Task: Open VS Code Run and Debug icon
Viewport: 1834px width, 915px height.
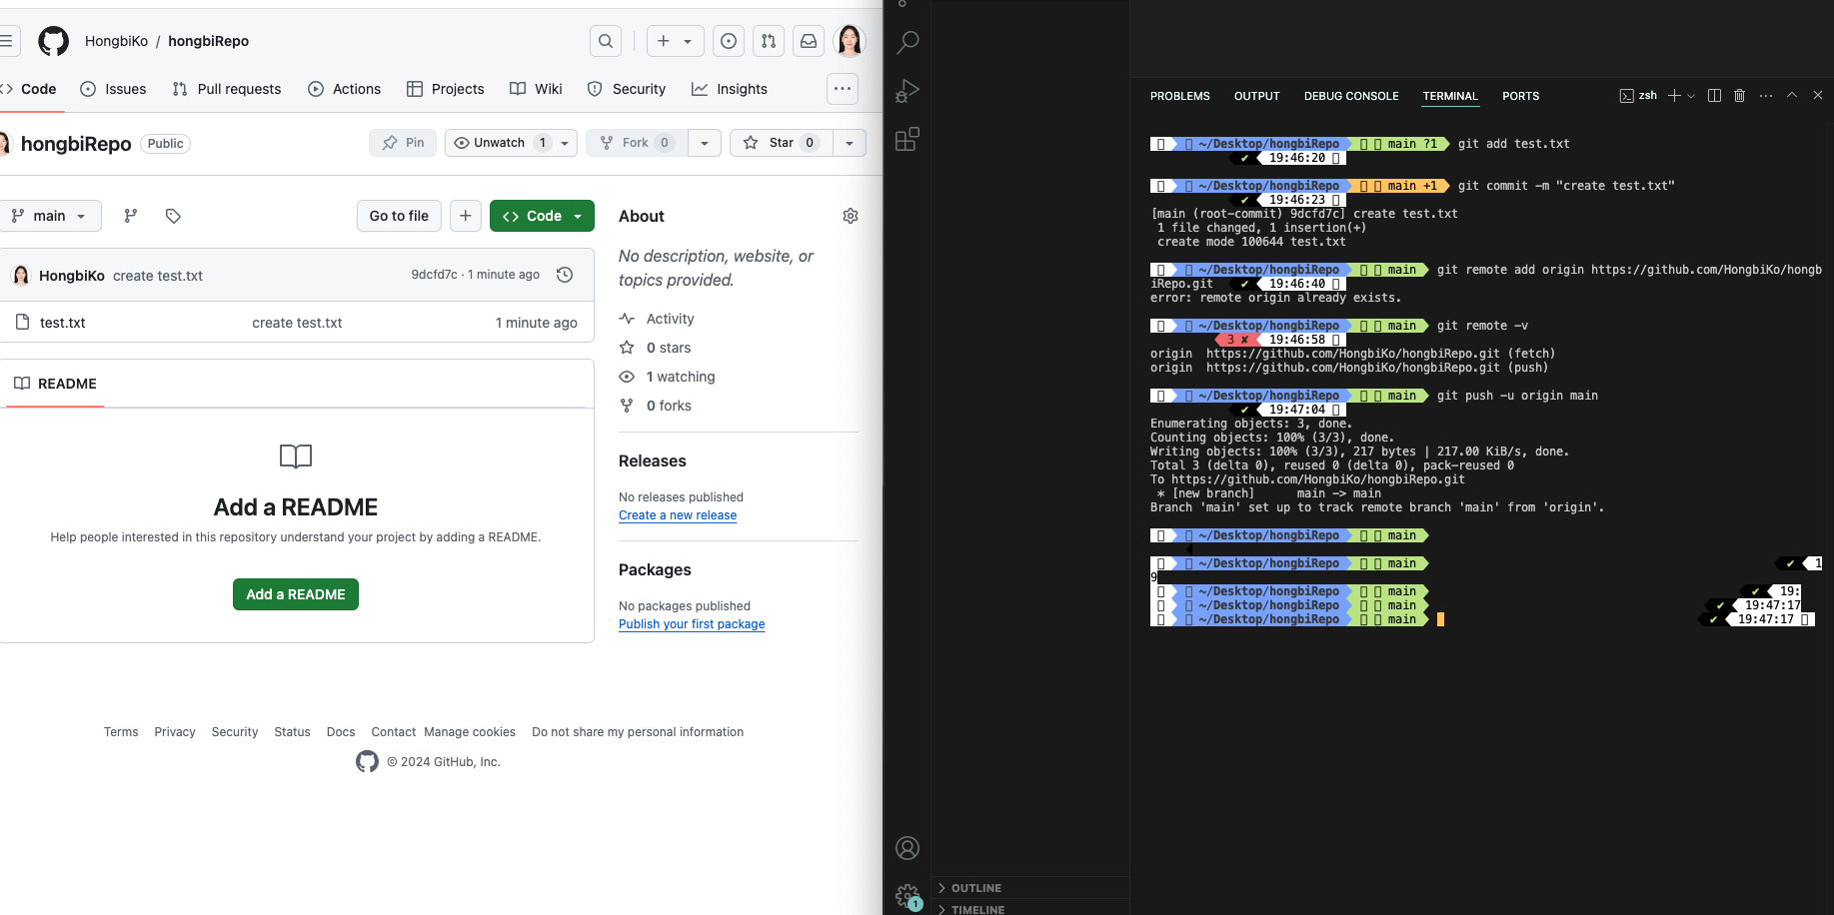Action: pyautogui.click(x=908, y=91)
